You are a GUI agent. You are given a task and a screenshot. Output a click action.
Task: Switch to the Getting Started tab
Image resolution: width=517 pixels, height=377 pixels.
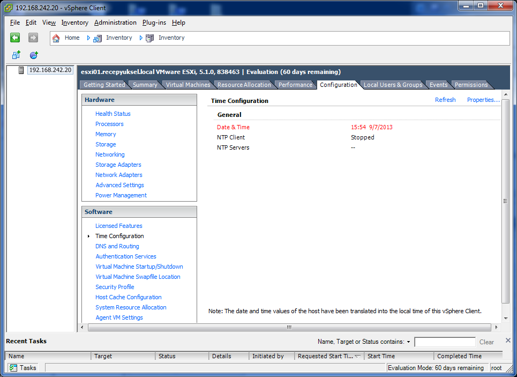pos(104,85)
